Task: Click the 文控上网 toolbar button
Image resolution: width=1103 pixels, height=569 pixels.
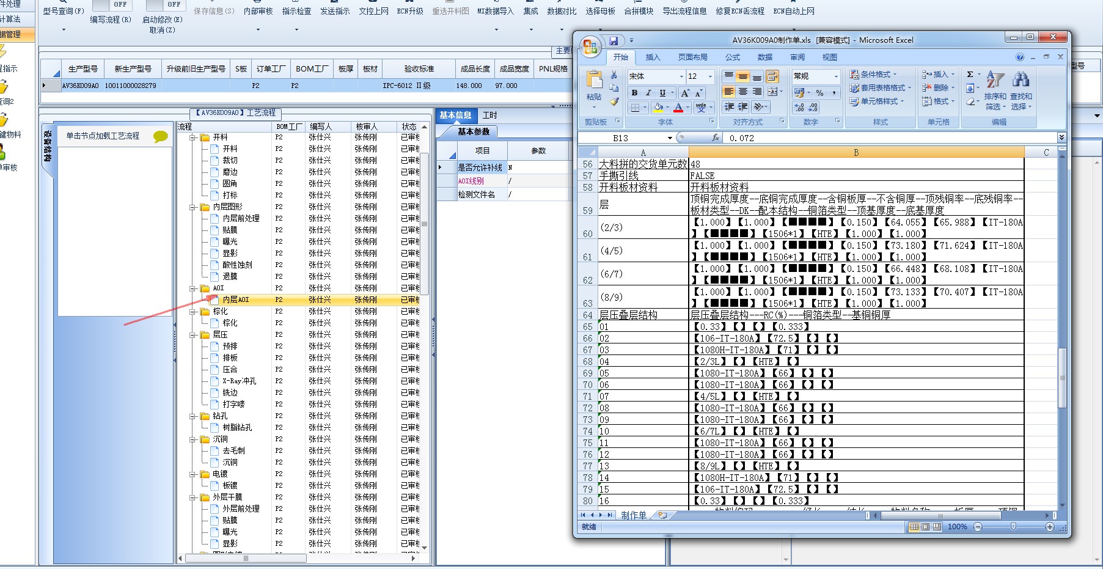Action: [373, 11]
